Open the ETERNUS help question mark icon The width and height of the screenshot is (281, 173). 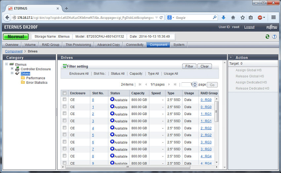tap(274, 37)
